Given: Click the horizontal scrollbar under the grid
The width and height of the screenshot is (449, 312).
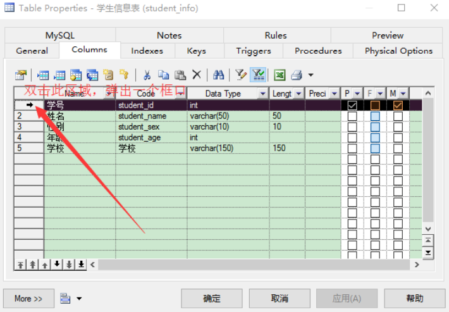Looking at the screenshot, I should tap(253, 264).
